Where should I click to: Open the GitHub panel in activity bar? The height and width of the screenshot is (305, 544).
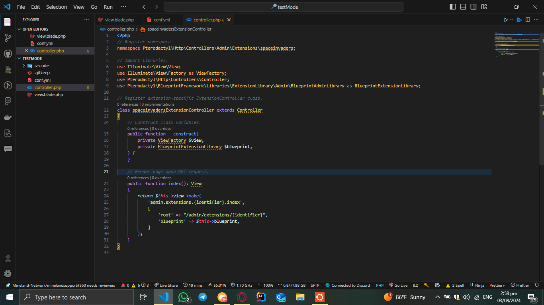click(x=8, y=54)
